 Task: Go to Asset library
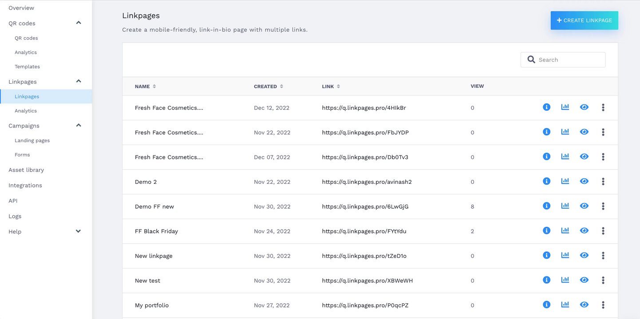coord(26,170)
